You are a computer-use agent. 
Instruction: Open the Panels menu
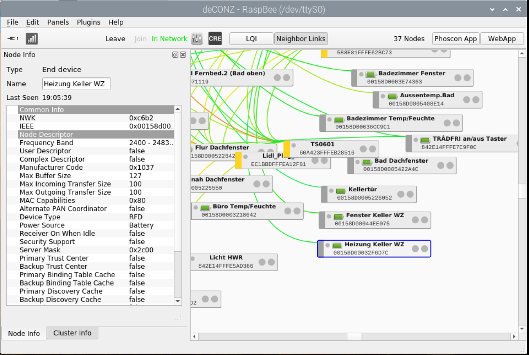[58, 22]
